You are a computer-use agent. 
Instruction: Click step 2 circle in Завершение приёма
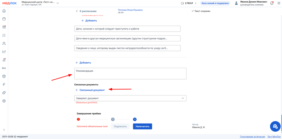coord(113,119)
